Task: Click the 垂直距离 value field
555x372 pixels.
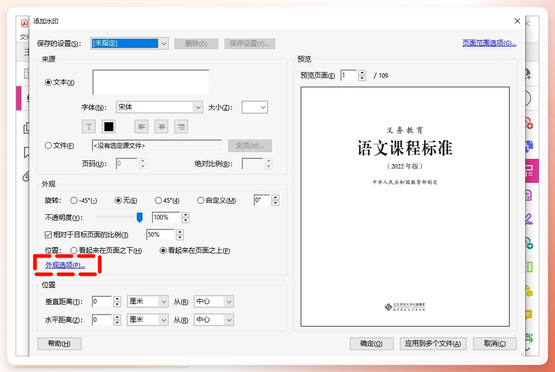Action: [102, 301]
